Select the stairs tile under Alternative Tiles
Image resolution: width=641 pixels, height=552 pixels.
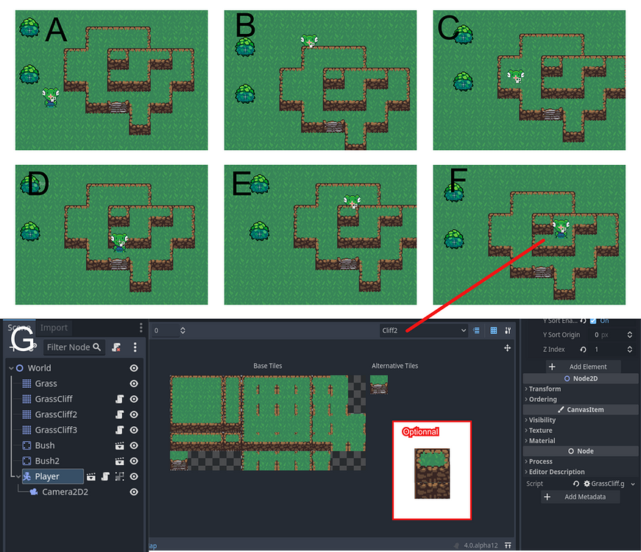coord(379,385)
